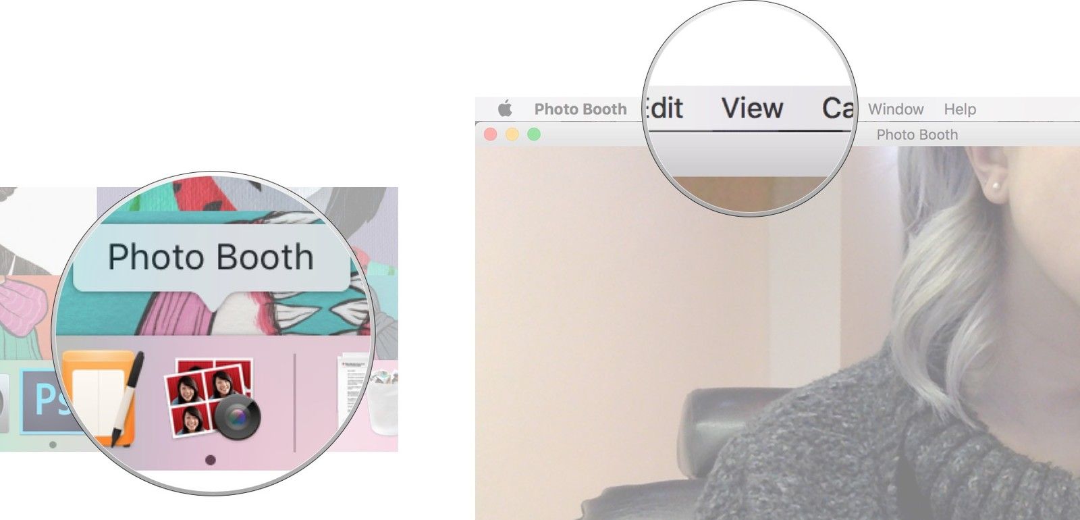Click the Photo Booth tooltip label
Image resolution: width=1080 pixels, height=520 pixels.
[x=211, y=257]
